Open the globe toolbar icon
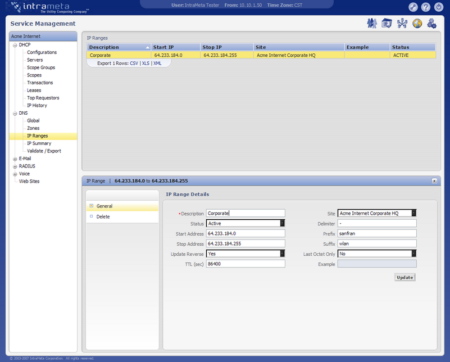The height and width of the screenshot is (362, 450). pyautogui.click(x=417, y=23)
